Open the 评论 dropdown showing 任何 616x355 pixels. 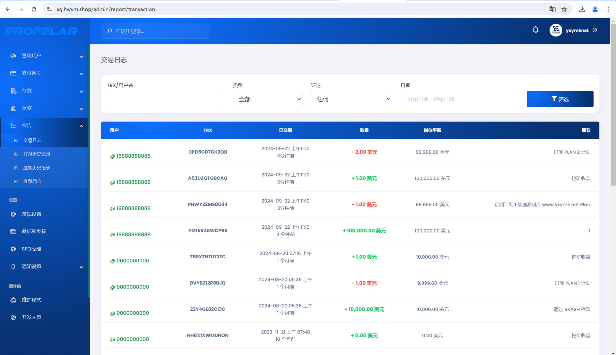click(x=351, y=99)
